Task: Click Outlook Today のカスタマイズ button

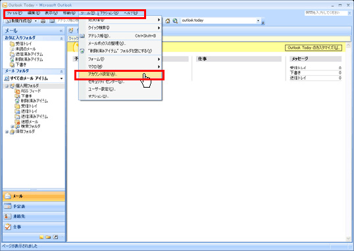Action: tap(313, 47)
